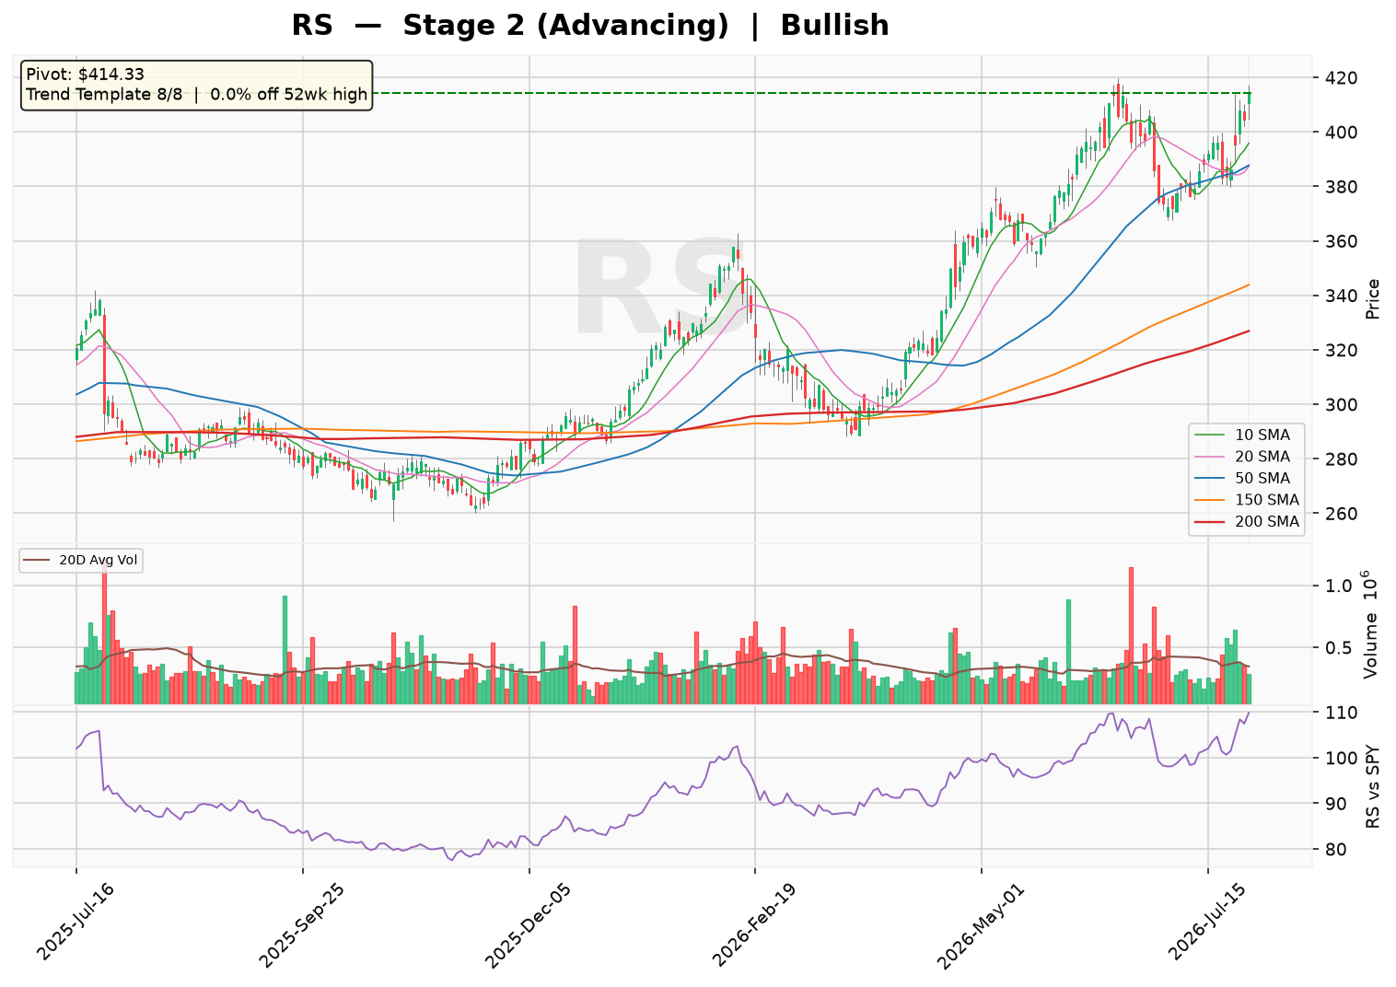Select the 'Pivot: $414.33' annotation text
The image size is (1396, 987).
pos(85,75)
